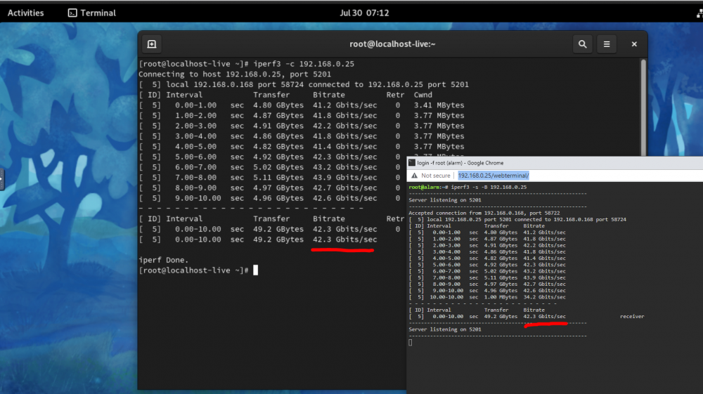Click the Not secure warning icon in Chrome

point(414,176)
